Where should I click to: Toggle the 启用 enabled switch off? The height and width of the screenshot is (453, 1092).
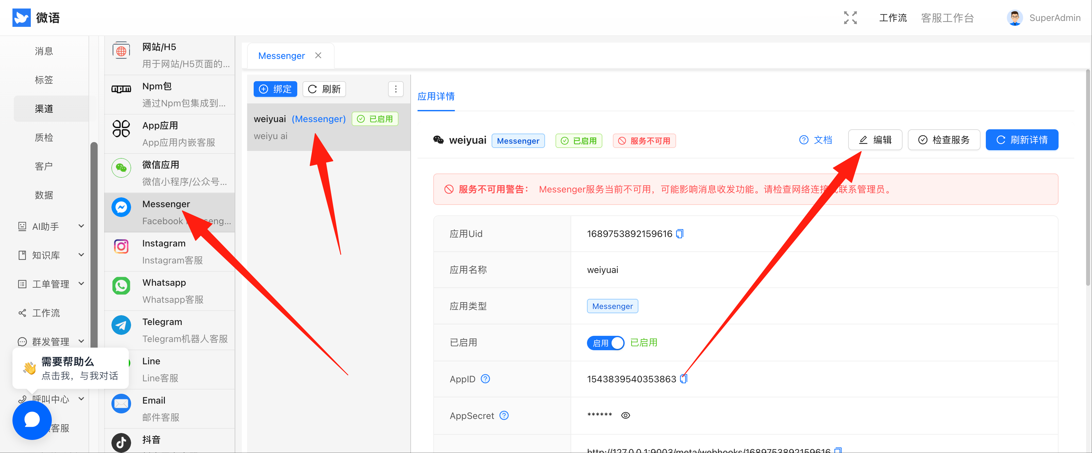click(605, 342)
